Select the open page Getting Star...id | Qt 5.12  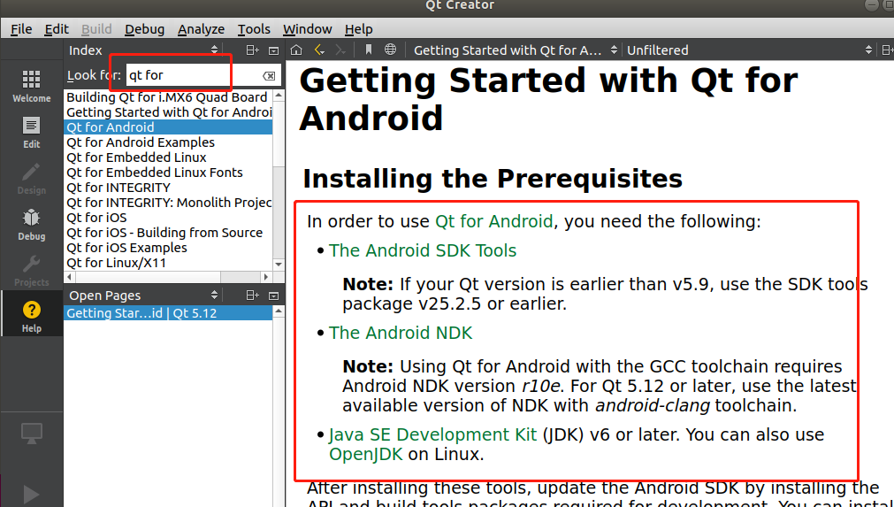(168, 313)
